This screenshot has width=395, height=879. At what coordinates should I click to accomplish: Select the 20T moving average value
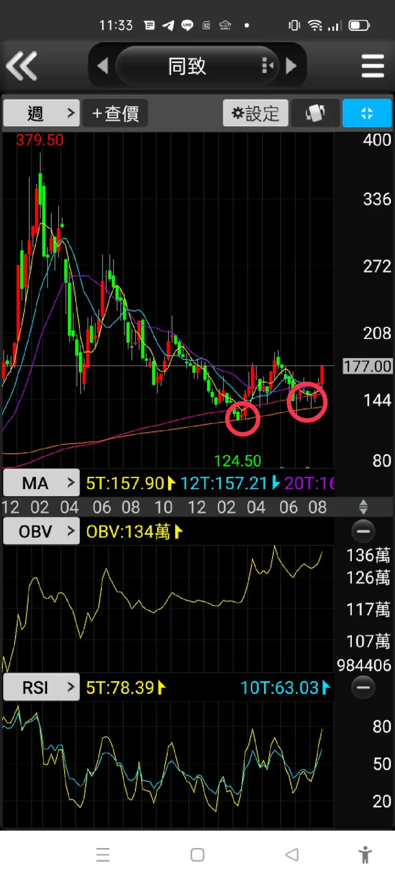[x=309, y=483]
